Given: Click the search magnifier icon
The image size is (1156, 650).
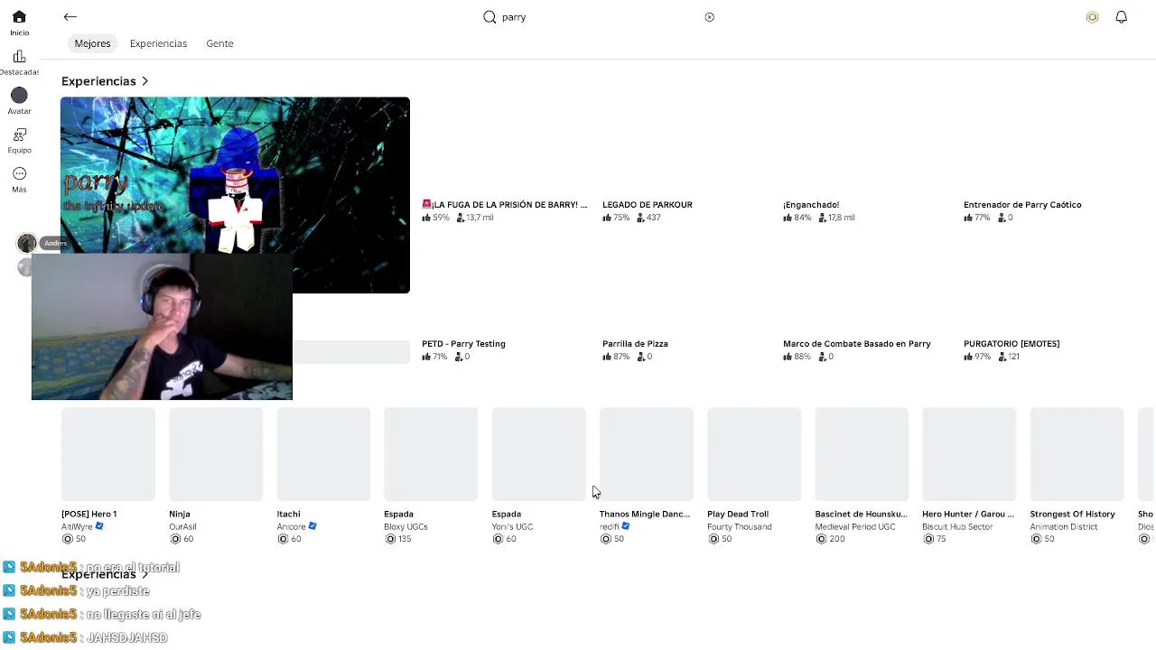Looking at the screenshot, I should (489, 17).
